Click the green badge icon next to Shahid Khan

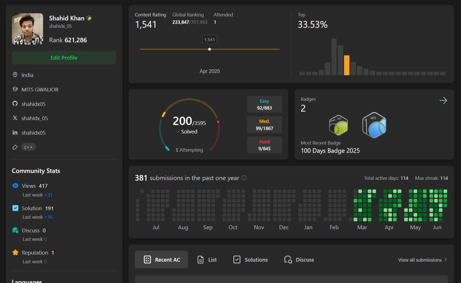click(x=89, y=18)
